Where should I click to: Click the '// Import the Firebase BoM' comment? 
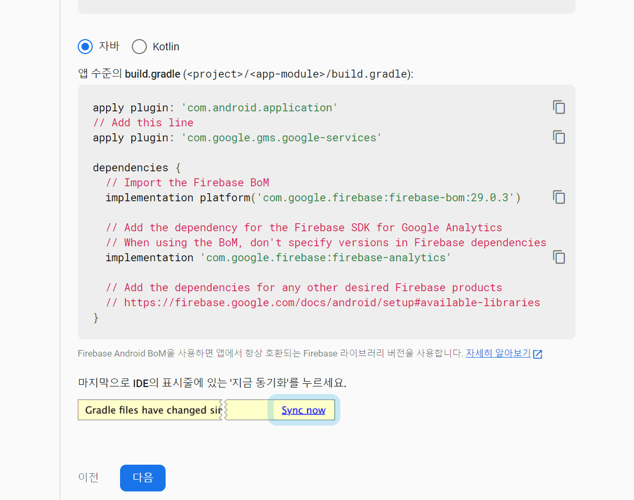point(188,183)
